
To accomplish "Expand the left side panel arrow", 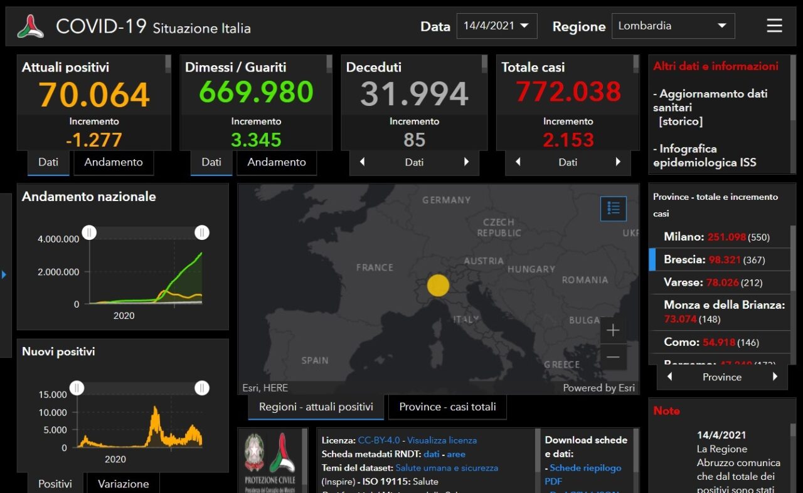I will 4,274.
